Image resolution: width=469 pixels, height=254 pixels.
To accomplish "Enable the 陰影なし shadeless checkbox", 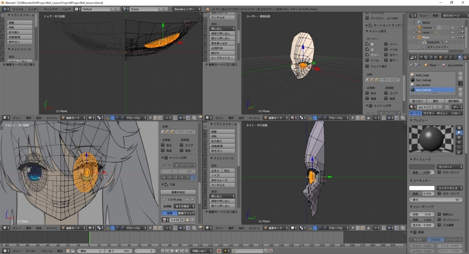I will pos(439,214).
